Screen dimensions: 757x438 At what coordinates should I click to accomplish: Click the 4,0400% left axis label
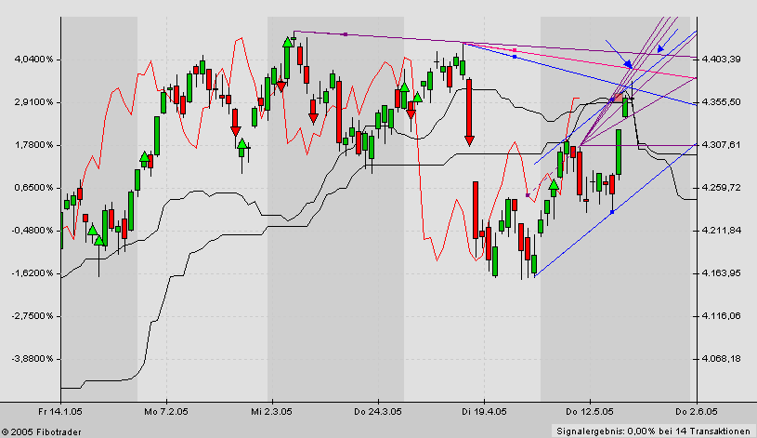point(33,60)
